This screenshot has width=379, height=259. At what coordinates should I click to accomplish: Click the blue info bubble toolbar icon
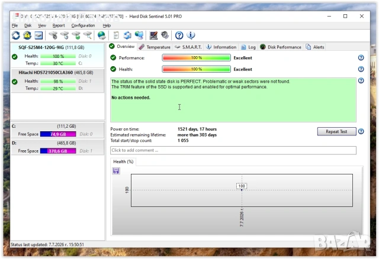[191, 35]
